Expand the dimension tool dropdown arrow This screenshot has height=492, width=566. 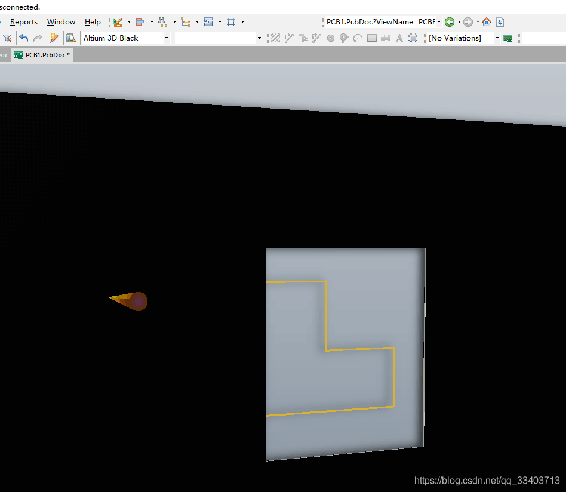coord(197,22)
